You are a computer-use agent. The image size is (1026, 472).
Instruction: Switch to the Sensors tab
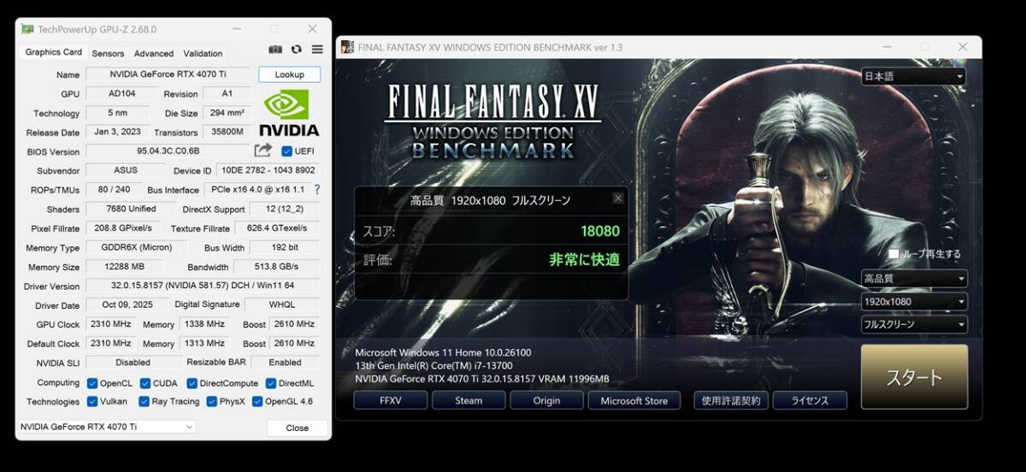click(108, 53)
